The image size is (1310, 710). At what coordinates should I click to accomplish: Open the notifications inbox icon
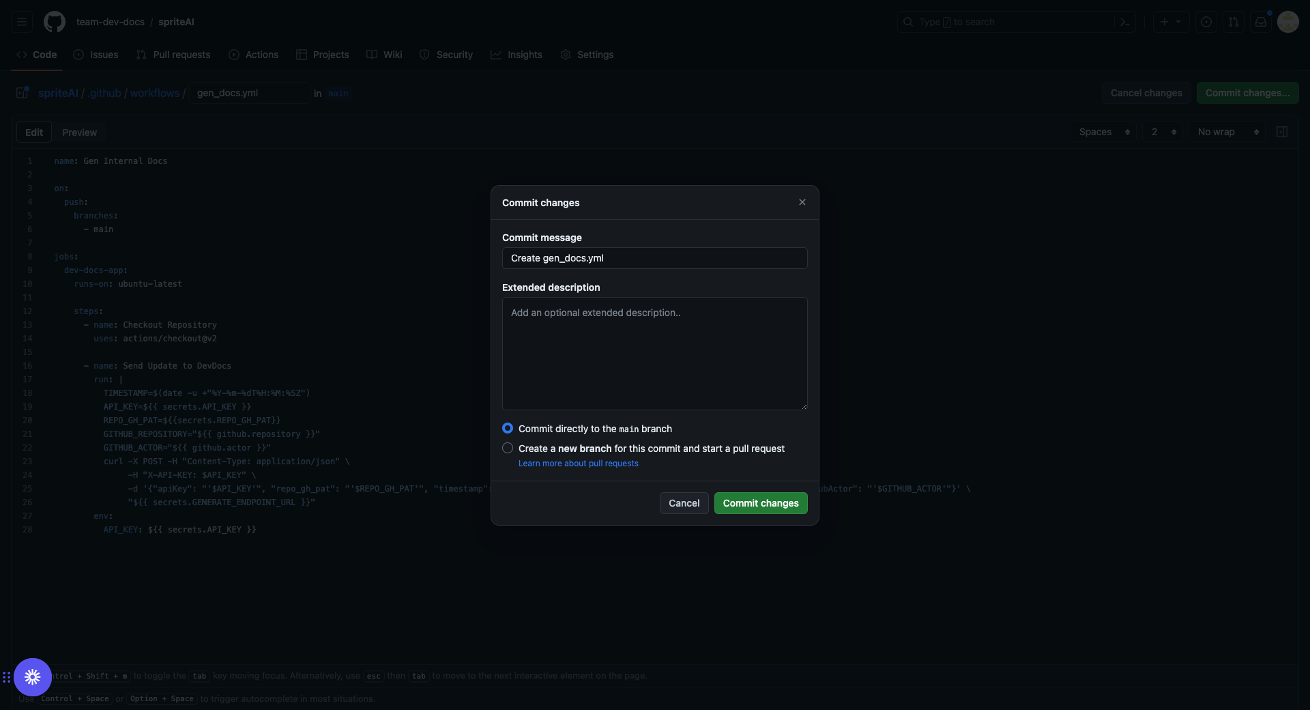pyautogui.click(x=1261, y=22)
